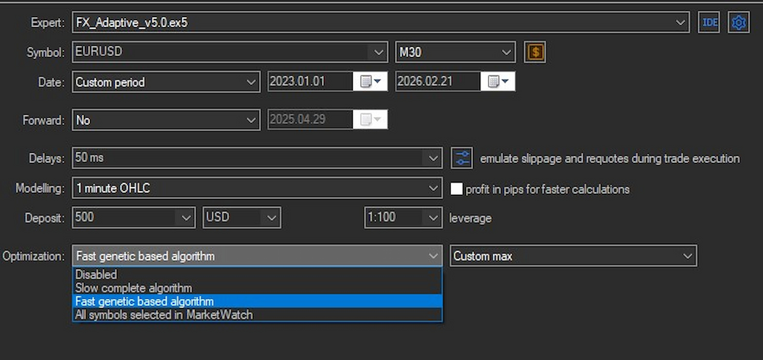This screenshot has height=360, width=763.
Task: Open calendar picker for end date 2026.02.21
Action: click(498, 81)
